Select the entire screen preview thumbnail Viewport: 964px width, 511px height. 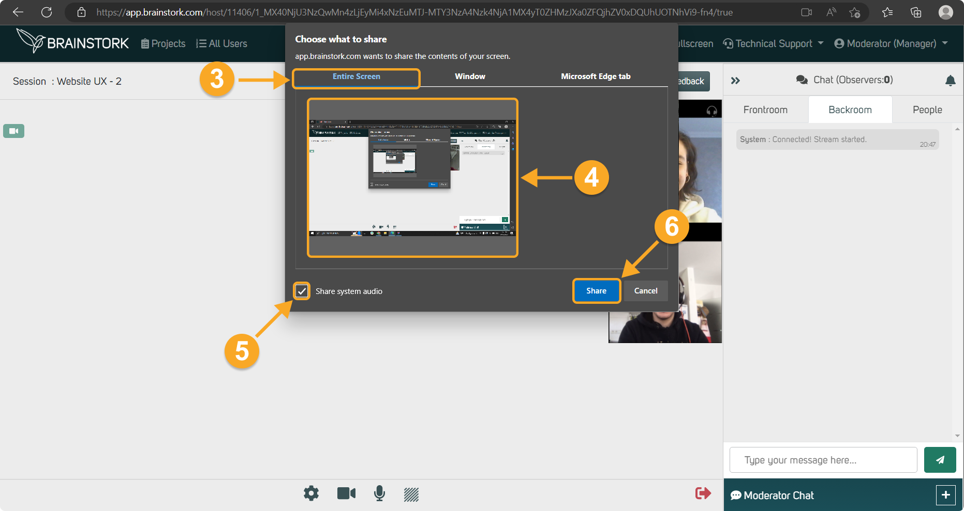click(x=412, y=178)
